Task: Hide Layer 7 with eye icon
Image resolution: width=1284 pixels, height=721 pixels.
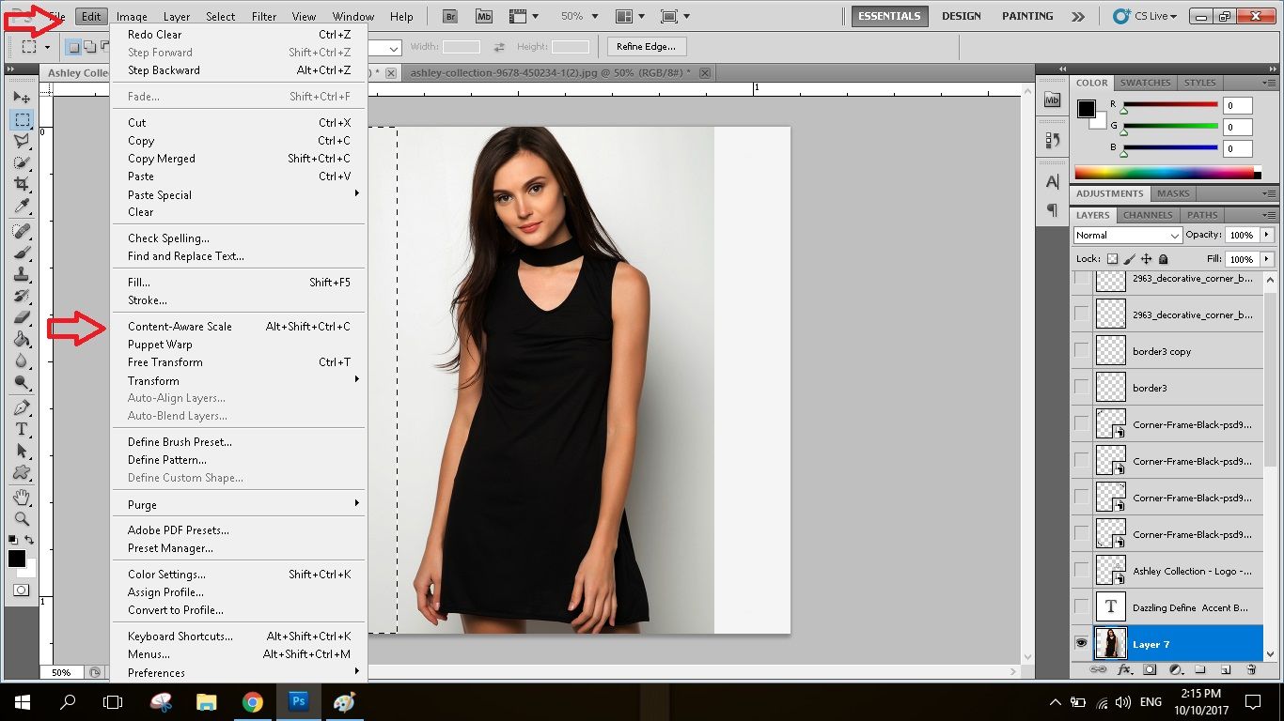Action: 1082,644
